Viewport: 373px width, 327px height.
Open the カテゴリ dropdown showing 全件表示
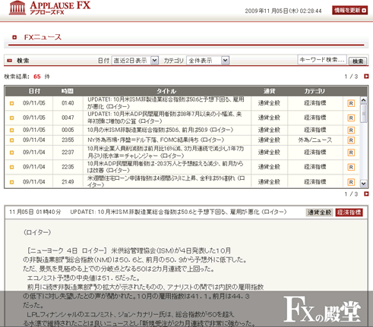point(207,61)
